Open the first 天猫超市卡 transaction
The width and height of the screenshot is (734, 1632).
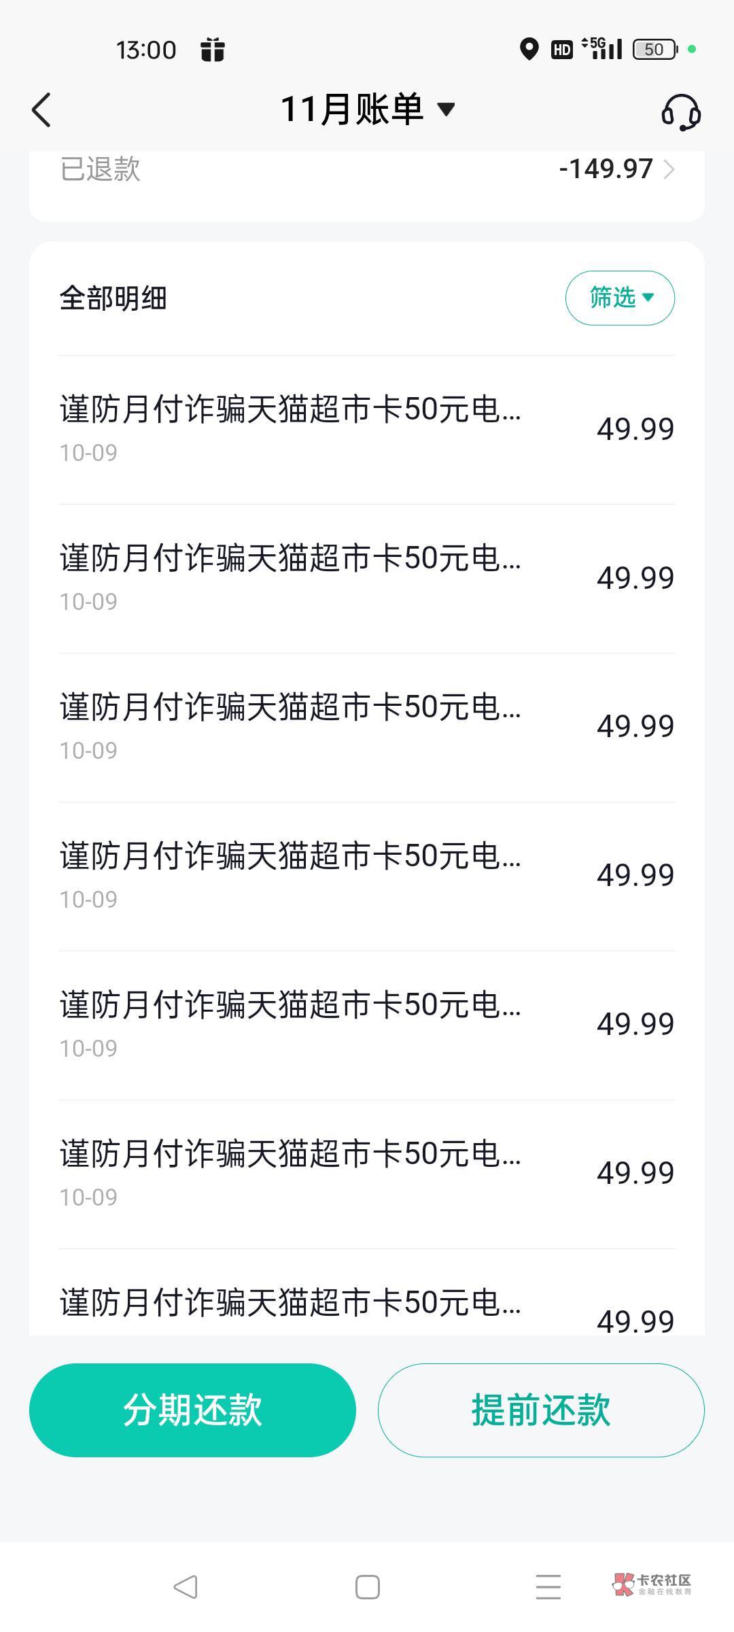coord(367,429)
